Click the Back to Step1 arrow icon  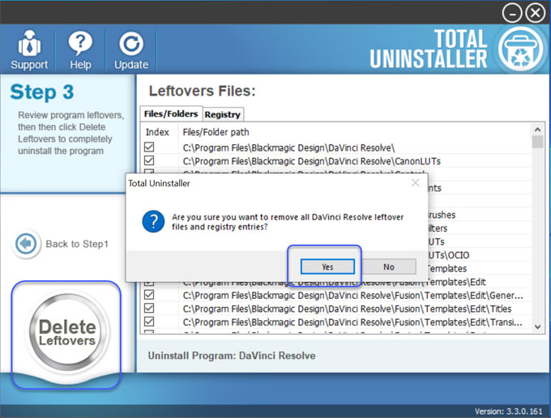click(26, 243)
